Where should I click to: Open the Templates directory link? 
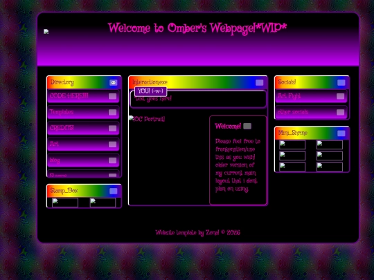[x=84, y=112]
